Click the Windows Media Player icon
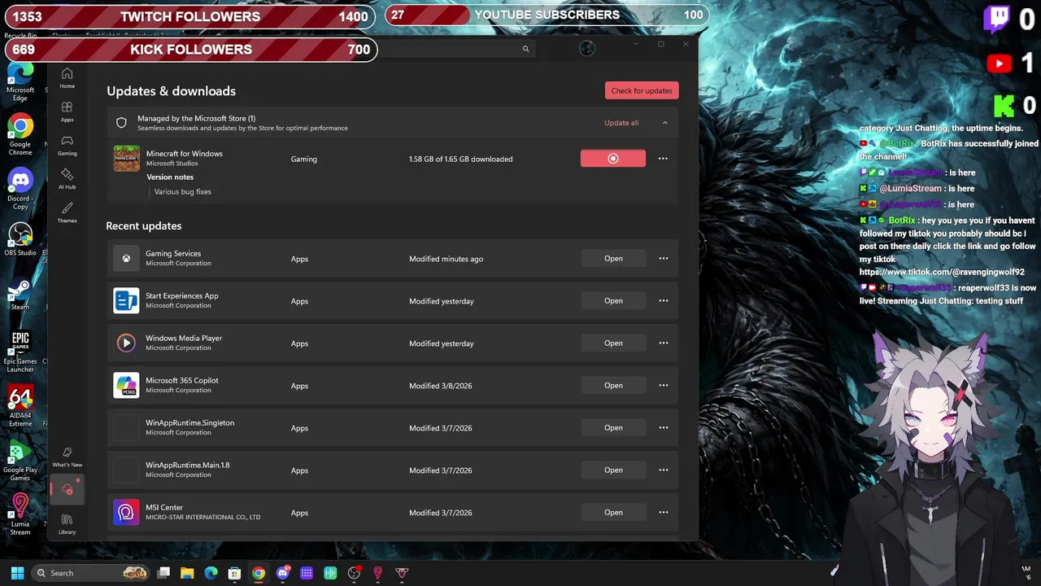The width and height of the screenshot is (1041, 586). point(126,343)
